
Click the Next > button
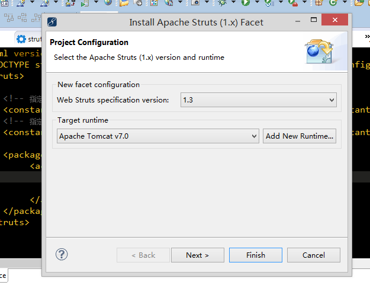(198, 255)
